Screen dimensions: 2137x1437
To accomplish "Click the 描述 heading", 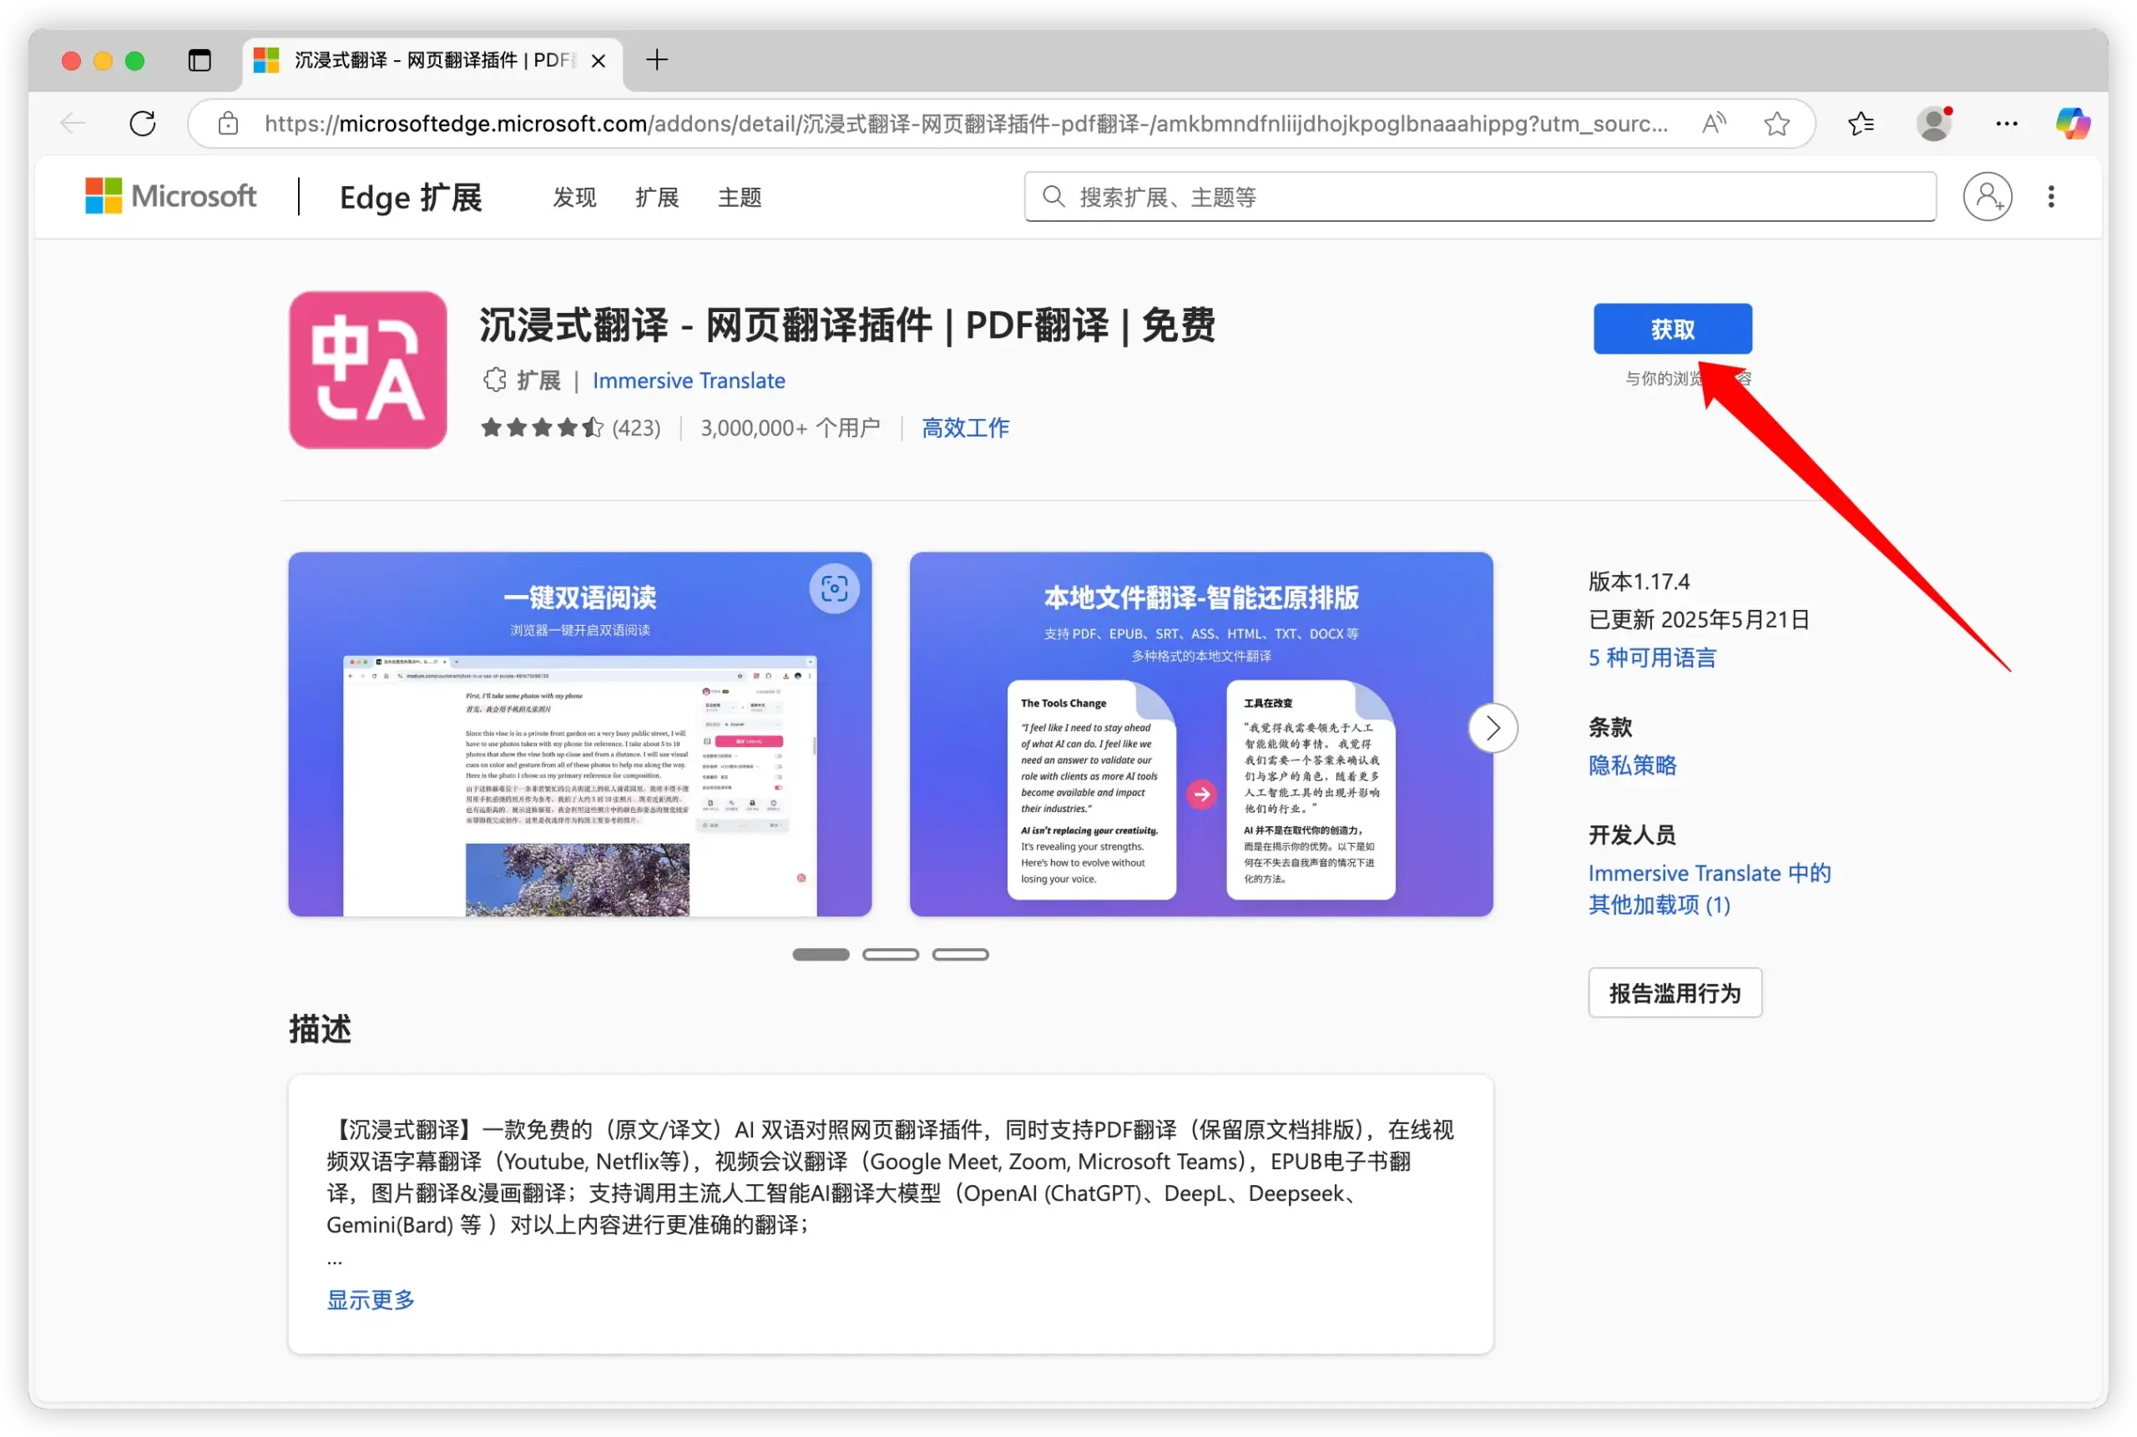I will coord(320,1028).
